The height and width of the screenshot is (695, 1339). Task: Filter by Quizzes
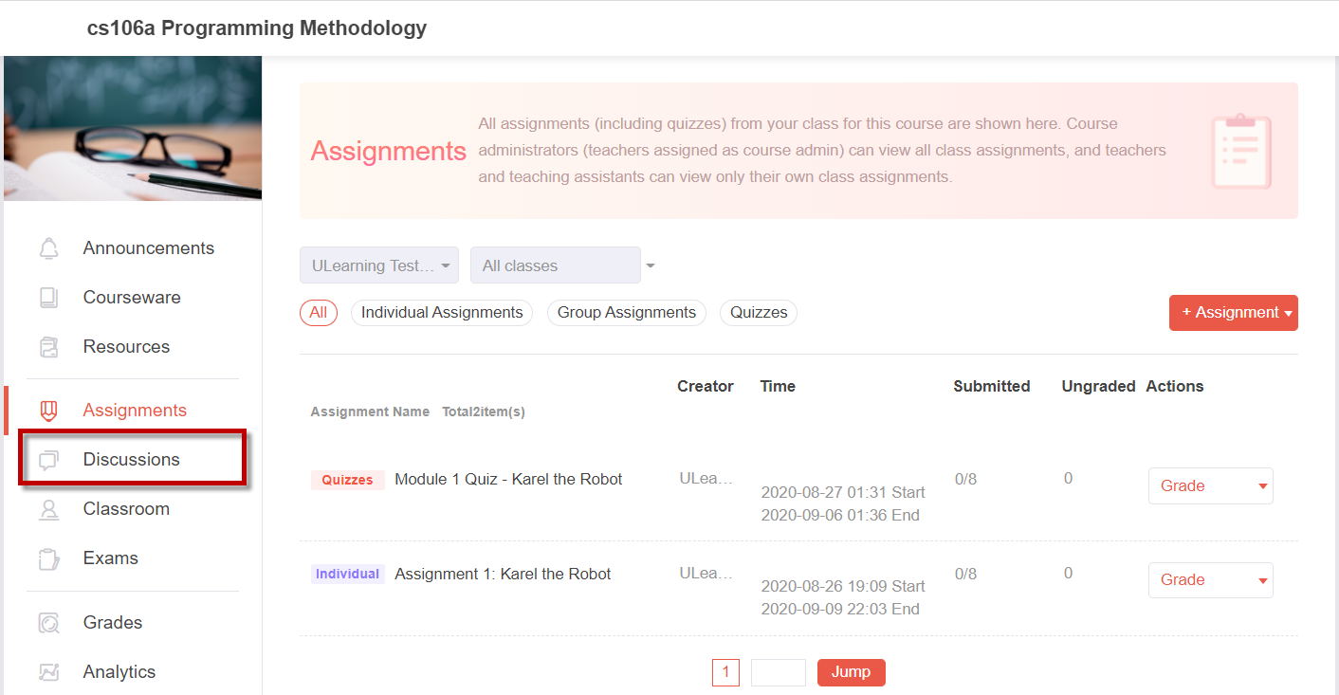(759, 313)
